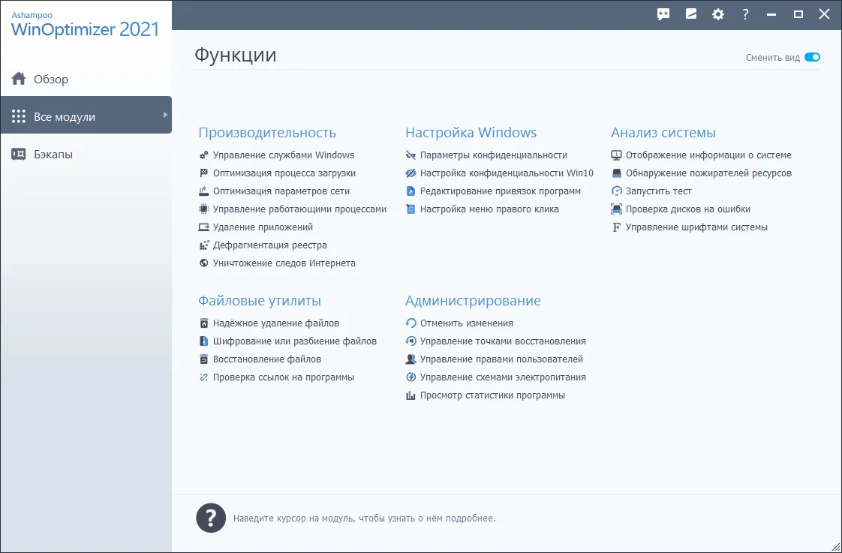Click the run test gauge icon
The image size is (842, 553).
616,191
